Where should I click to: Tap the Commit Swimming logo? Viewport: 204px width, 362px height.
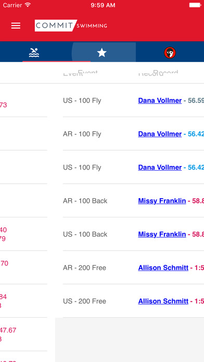[71, 25]
